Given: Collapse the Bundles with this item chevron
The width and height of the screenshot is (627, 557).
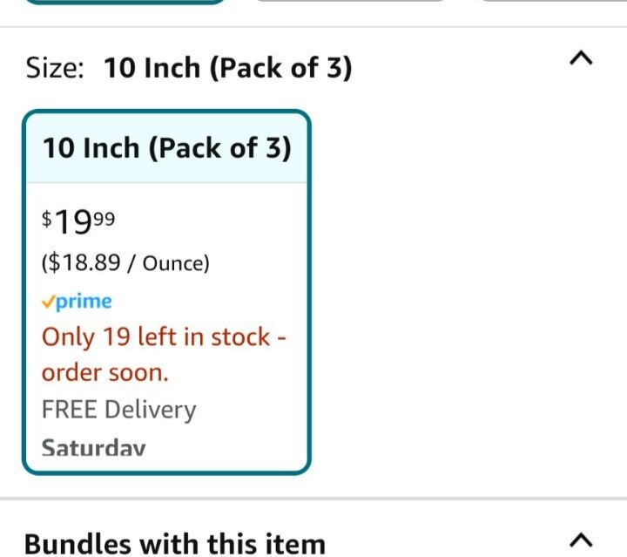Looking at the screenshot, I should click(x=581, y=537).
